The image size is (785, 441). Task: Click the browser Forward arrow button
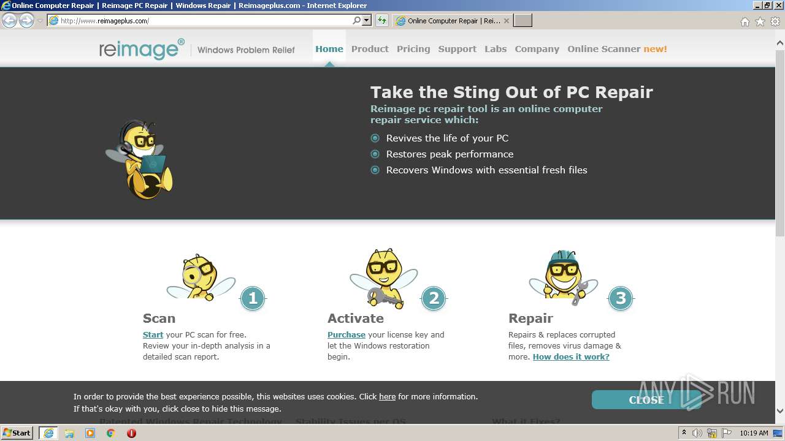coord(26,20)
